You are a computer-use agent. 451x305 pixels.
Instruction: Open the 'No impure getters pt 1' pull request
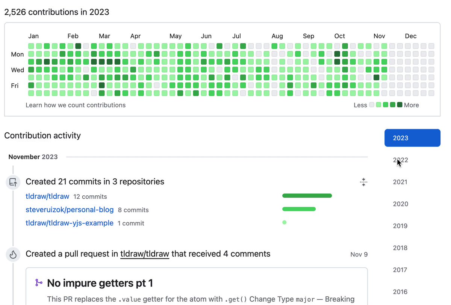tap(100, 283)
